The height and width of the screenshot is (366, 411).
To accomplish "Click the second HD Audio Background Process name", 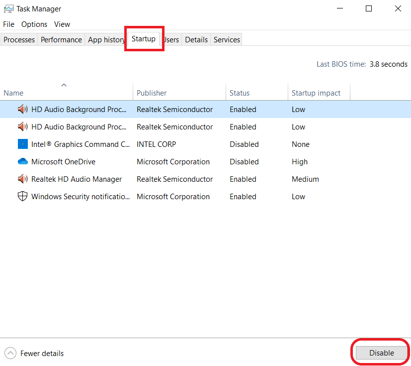I will (x=79, y=127).
